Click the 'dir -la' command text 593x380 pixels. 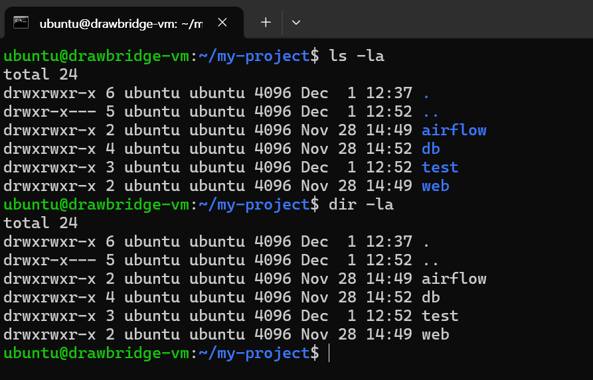pos(361,204)
